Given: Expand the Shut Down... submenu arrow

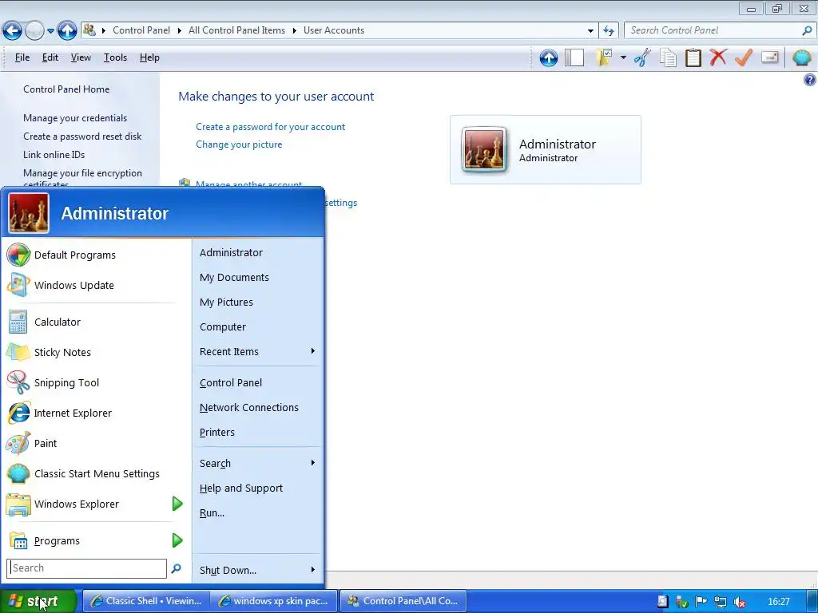Looking at the screenshot, I should 312,570.
